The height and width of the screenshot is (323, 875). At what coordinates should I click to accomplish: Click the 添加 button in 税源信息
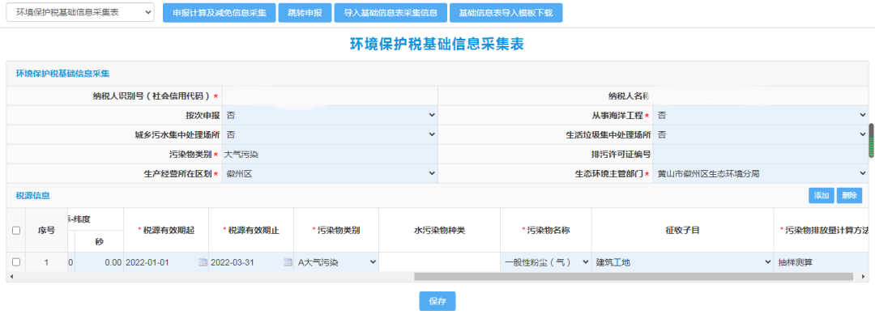tap(821, 195)
